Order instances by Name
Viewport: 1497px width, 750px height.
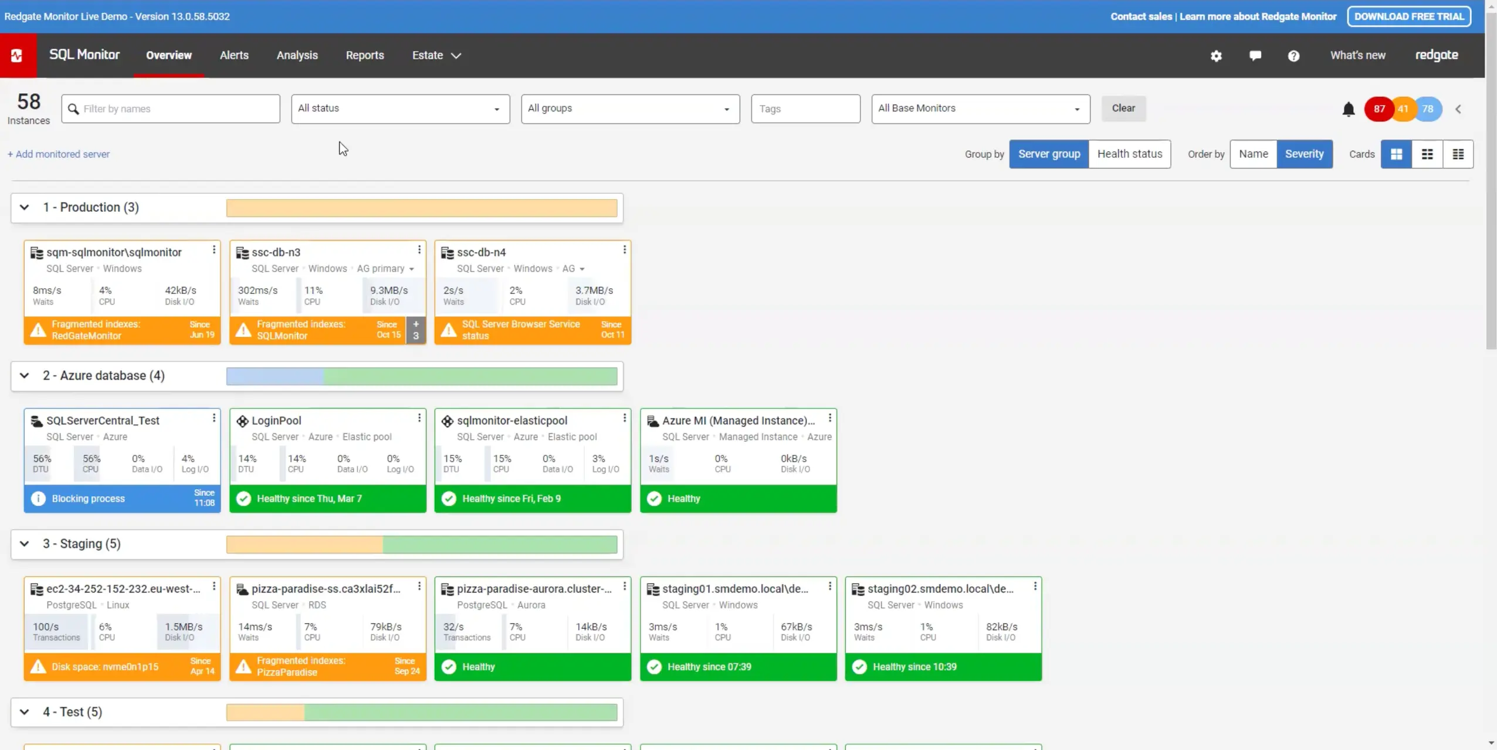[1253, 154]
